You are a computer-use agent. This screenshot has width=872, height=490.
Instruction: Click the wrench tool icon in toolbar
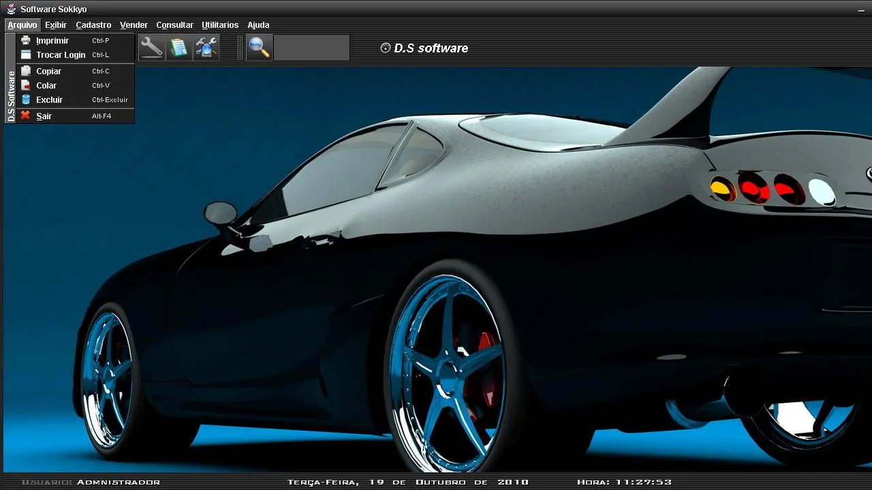pos(151,48)
